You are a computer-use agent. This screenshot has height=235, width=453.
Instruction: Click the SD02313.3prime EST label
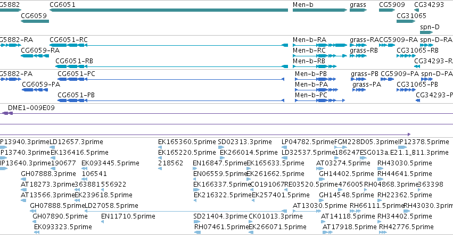pos(245,142)
